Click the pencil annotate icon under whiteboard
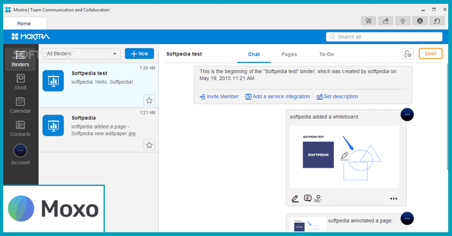Screen dimensions: 452x236 point(295,198)
